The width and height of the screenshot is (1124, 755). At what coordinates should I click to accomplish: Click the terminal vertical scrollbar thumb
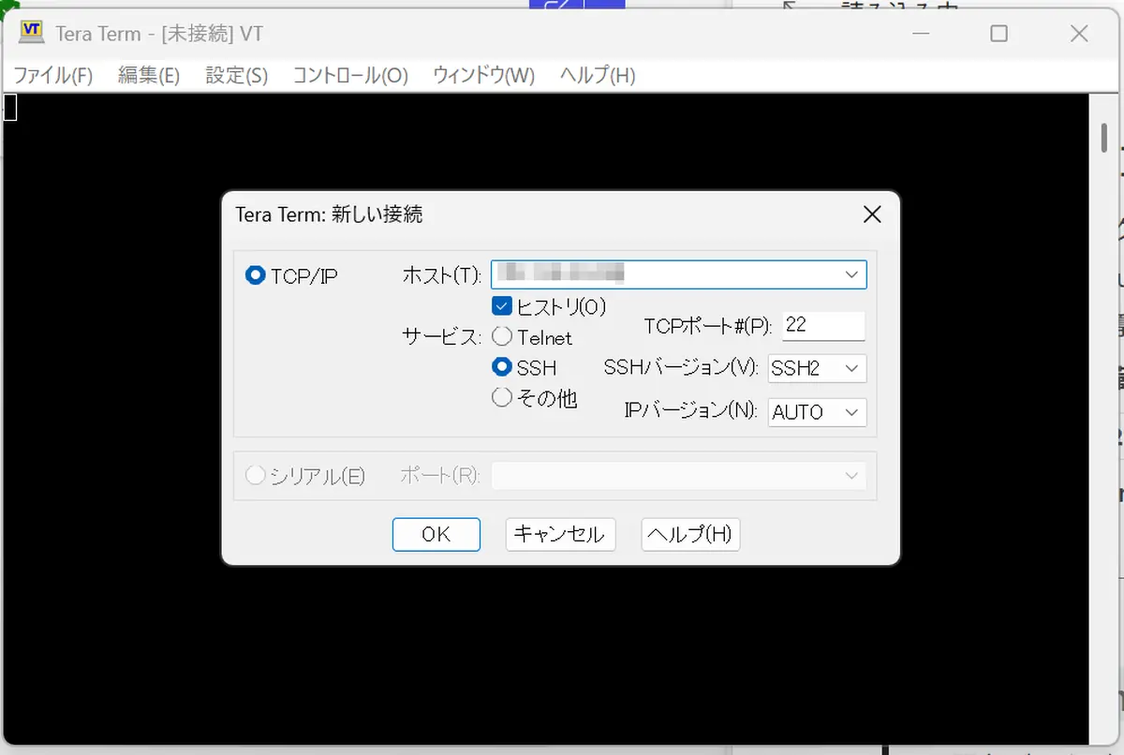[x=1105, y=139]
